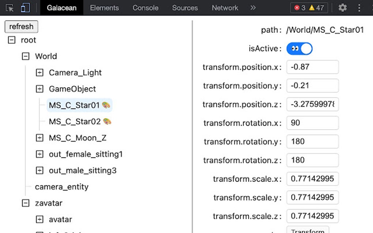Open the Network tab
The image size is (373, 233).
(225, 8)
